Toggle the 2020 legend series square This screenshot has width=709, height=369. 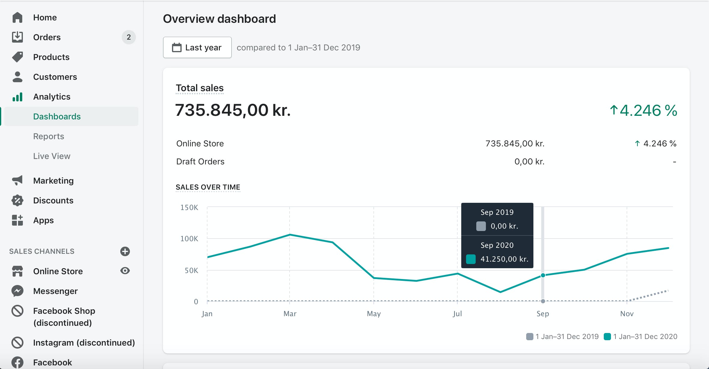607,337
